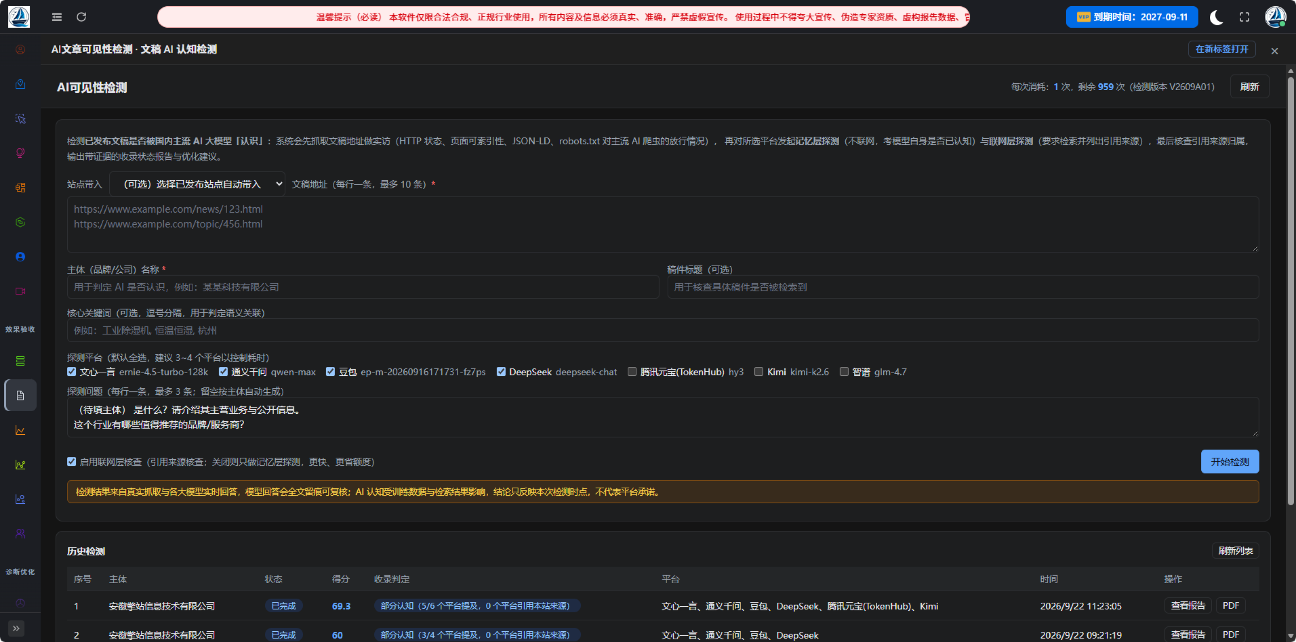Uncheck the 通义千问 platform checkbox
This screenshot has height=642, width=1296.
[x=224, y=371]
